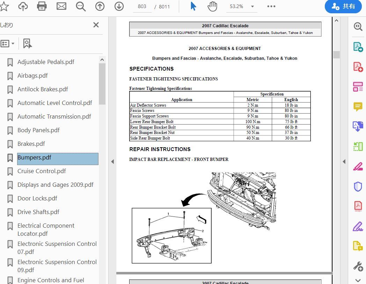Open the Cruise Control.pdf bookmark

coord(42,171)
